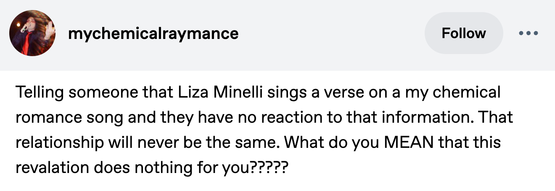Click the mychemicalraymance profile avatar
555x191 pixels.
(32, 33)
